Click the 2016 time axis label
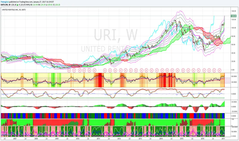Image resolution: width=239 pixels, height=141 pixels. [x=202, y=138]
